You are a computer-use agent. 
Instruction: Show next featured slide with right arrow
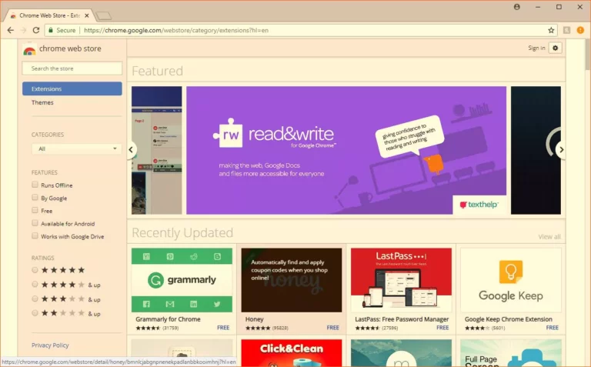tap(561, 149)
